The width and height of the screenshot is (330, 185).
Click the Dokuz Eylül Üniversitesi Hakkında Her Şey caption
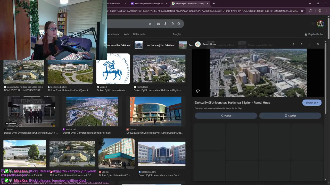click(x=87, y=133)
